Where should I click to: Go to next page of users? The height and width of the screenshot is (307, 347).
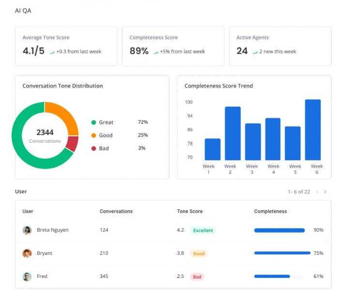point(325,192)
